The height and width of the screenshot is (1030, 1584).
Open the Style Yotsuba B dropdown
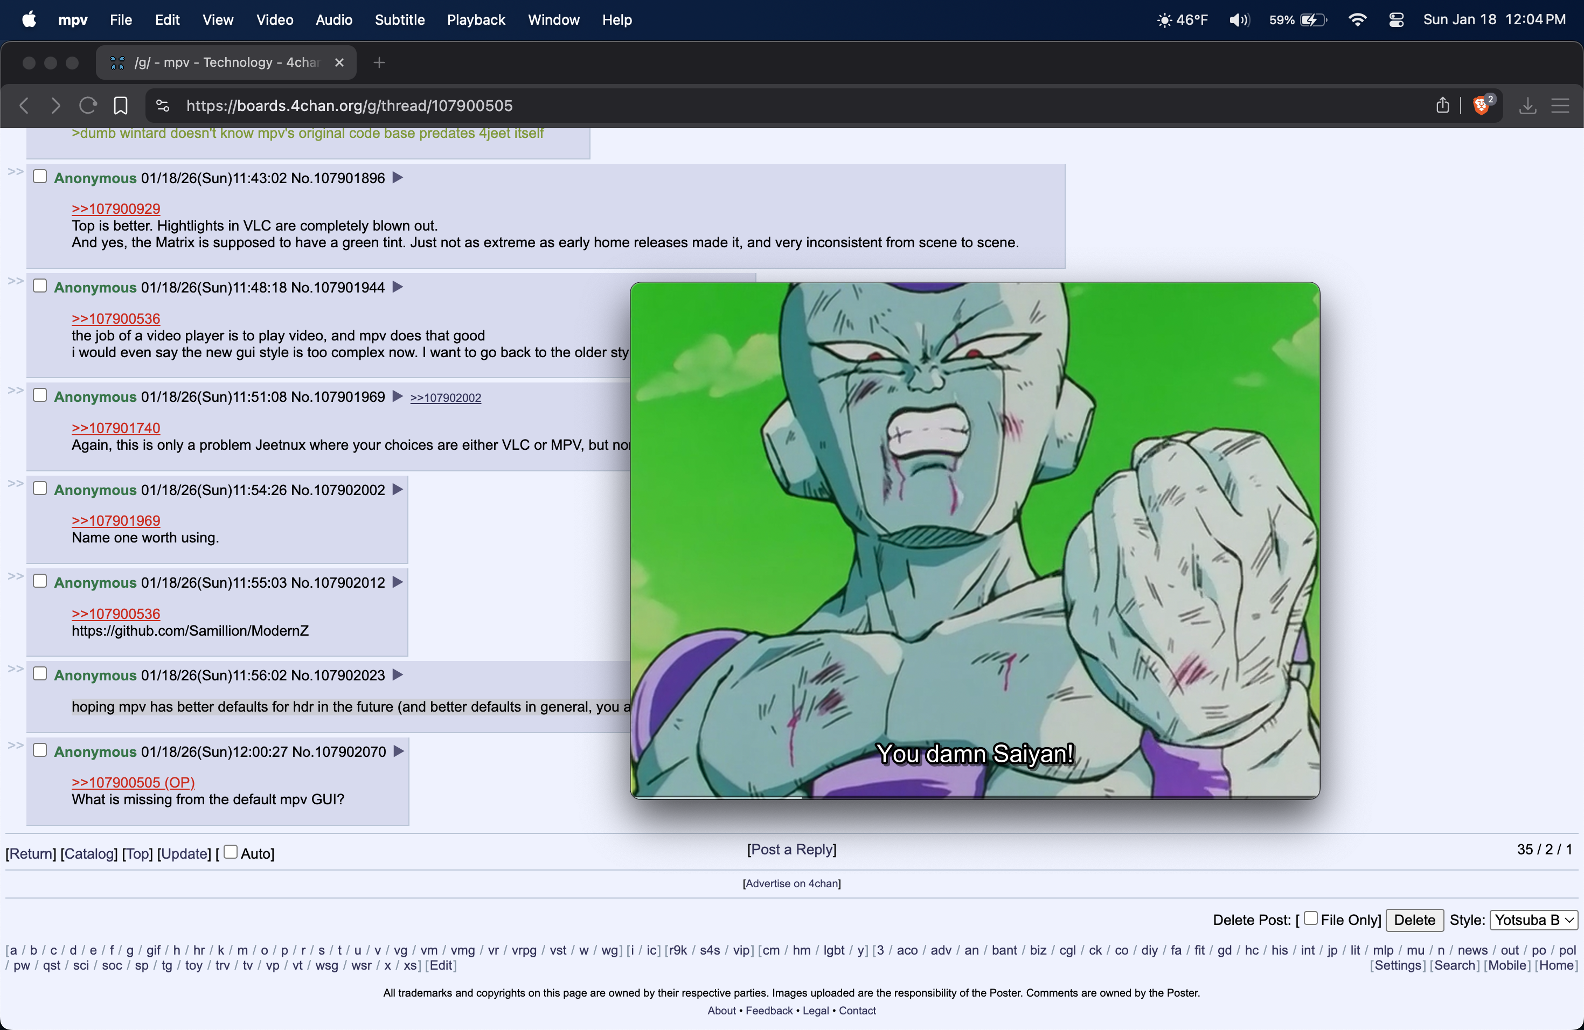tap(1533, 920)
